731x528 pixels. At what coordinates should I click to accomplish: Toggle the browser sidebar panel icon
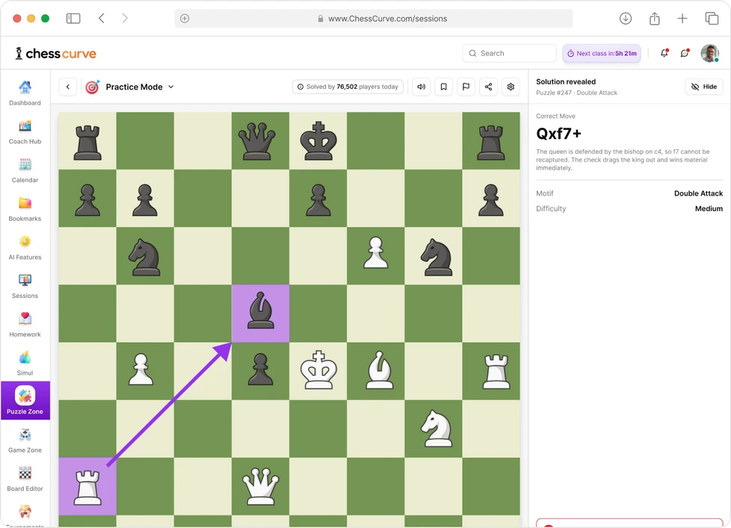73,19
